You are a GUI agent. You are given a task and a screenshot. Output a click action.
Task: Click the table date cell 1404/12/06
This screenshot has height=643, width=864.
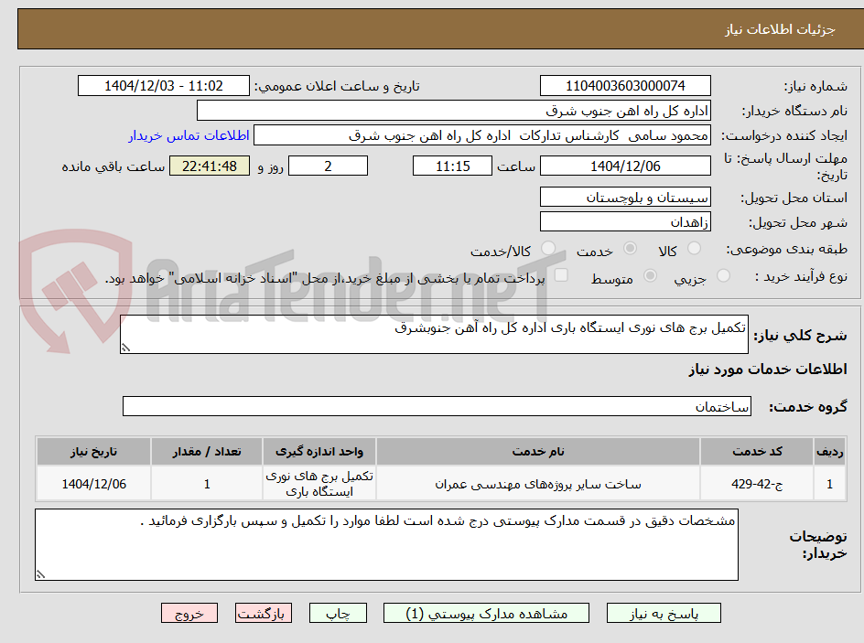click(93, 484)
